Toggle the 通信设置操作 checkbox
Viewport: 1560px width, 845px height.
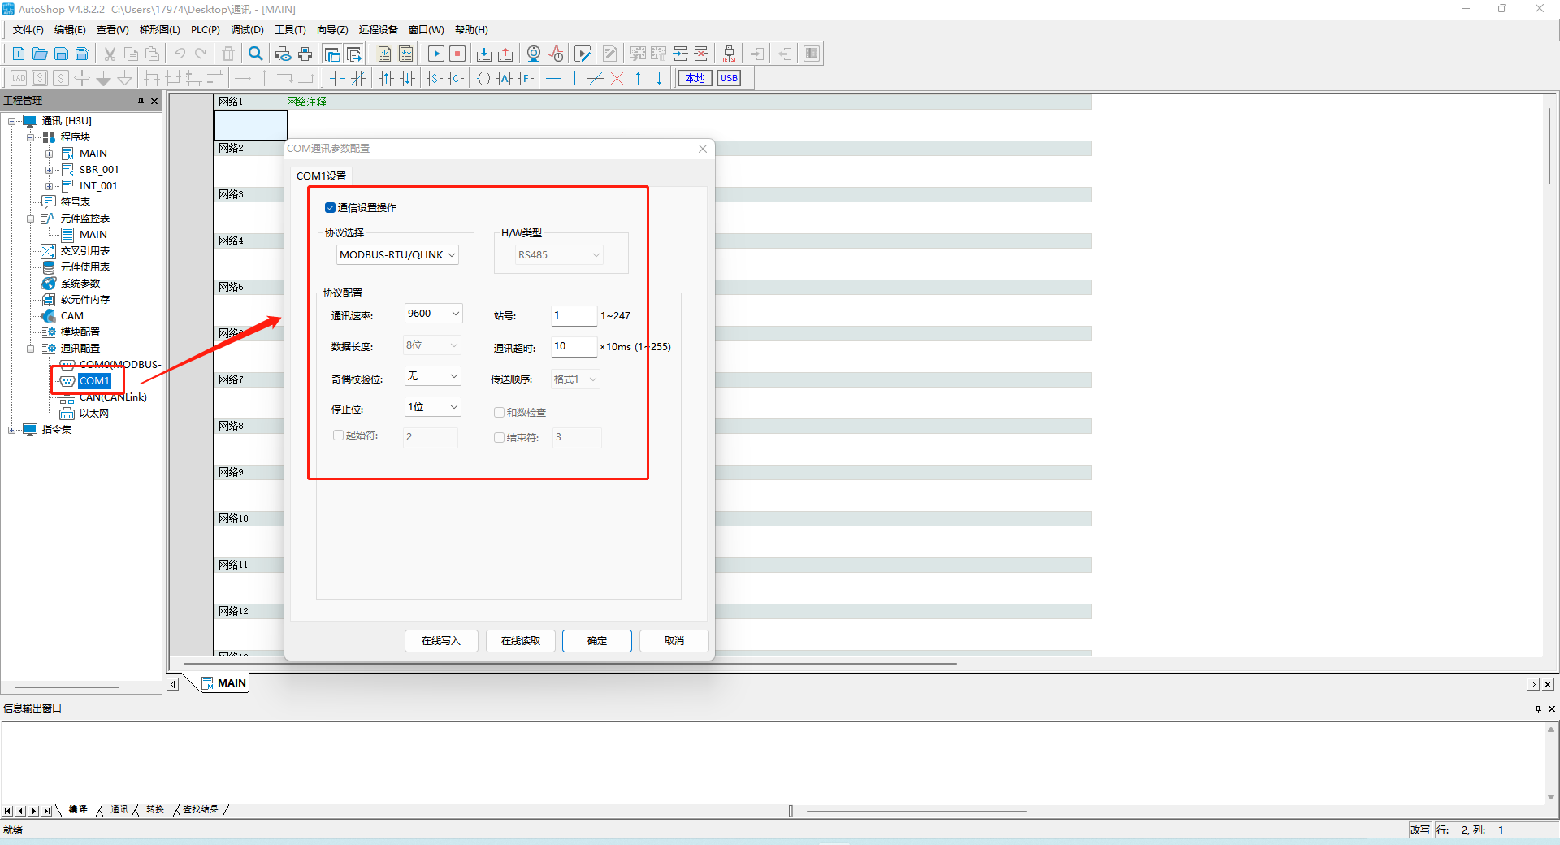coord(330,208)
